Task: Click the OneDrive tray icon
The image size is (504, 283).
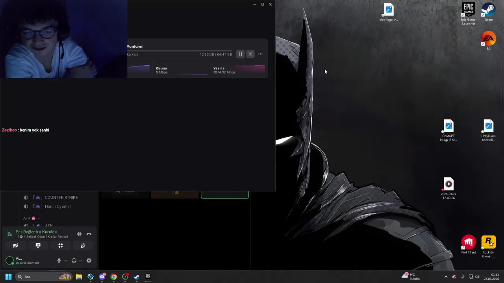Action: 454,277
